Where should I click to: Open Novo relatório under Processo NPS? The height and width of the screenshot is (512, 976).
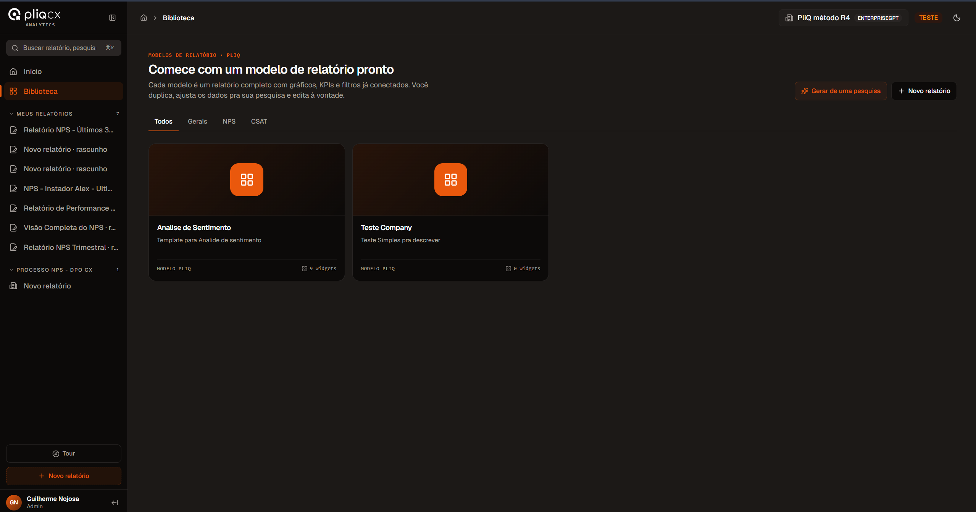[64, 286]
